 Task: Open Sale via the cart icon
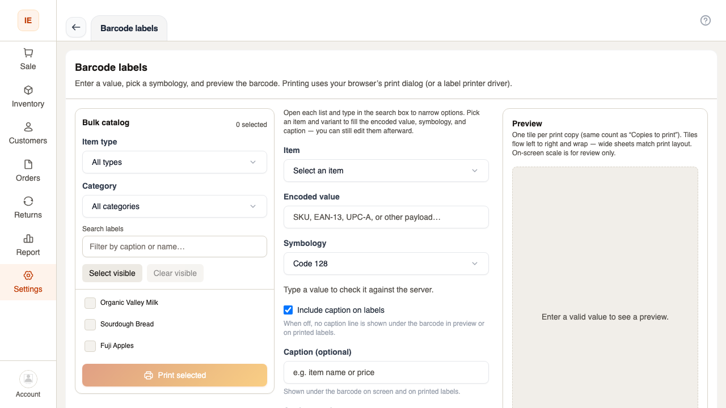pyautogui.click(x=28, y=53)
